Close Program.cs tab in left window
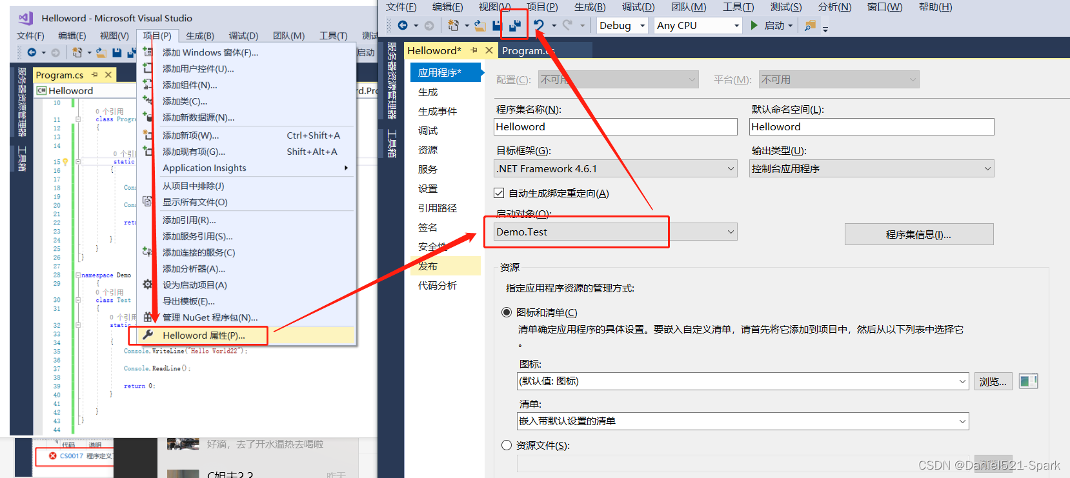The width and height of the screenshot is (1070, 478). [x=108, y=75]
